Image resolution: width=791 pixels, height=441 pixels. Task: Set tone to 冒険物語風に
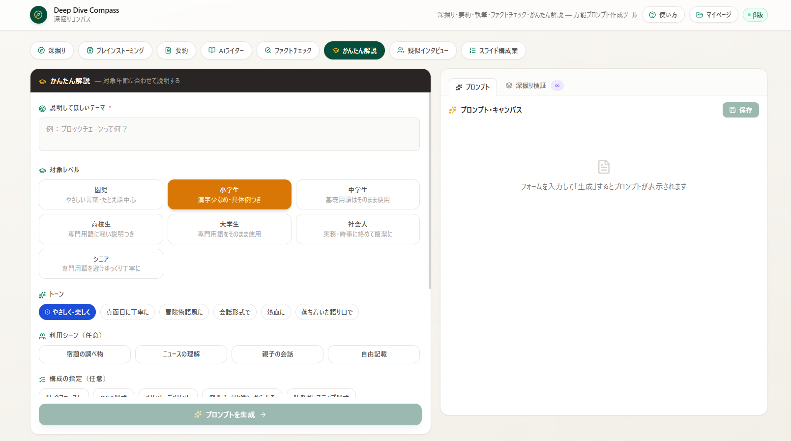[184, 312]
